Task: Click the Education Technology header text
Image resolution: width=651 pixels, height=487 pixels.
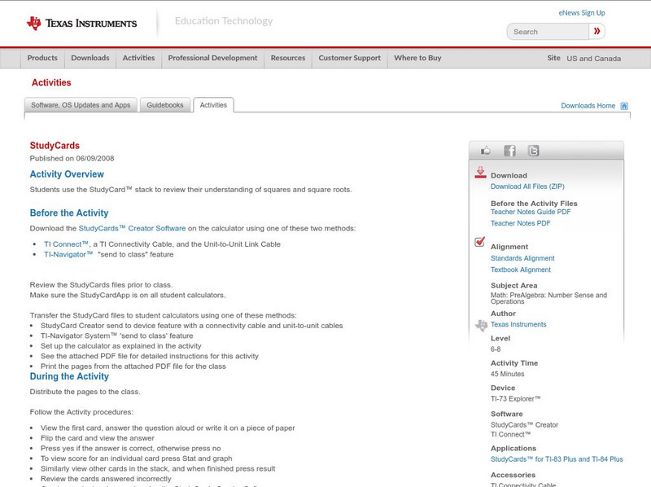Action: pyautogui.click(x=224, y=21)
